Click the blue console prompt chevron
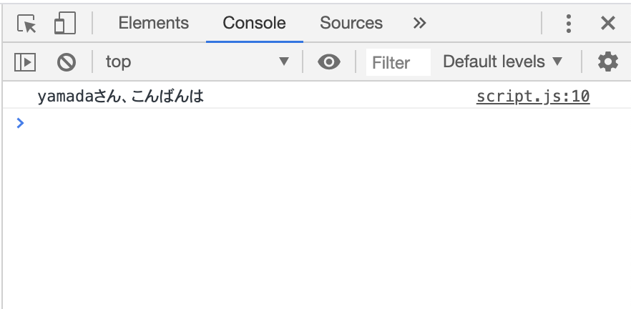 [x=20, y=123]
